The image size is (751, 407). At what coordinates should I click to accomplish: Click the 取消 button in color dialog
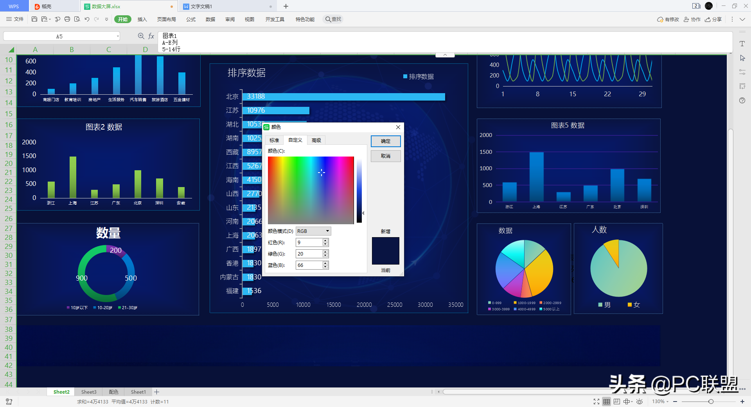386,156
